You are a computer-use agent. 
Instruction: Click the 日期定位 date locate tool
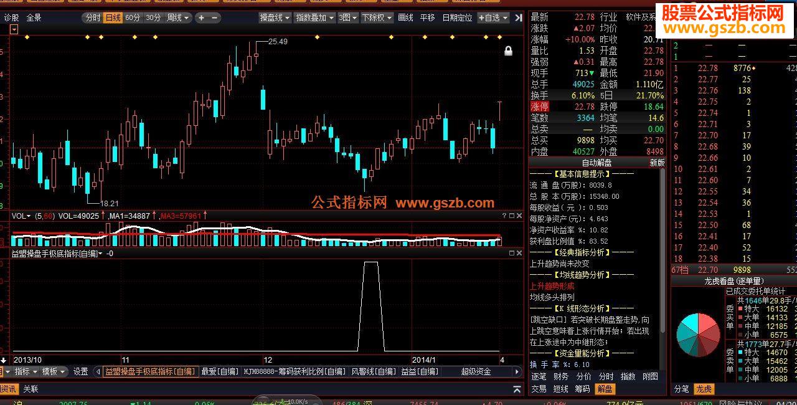pyautogui.click(x=458, y=17)
